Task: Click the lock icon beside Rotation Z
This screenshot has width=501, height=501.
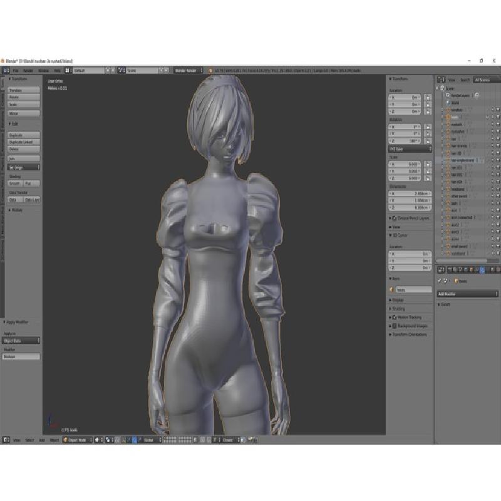Action: coord(428,141)
